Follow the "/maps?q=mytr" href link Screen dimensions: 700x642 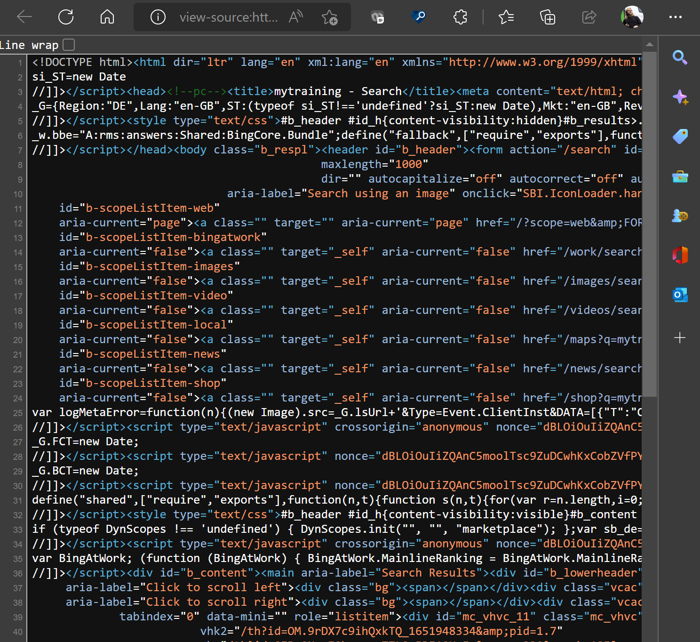click(603, 339)
